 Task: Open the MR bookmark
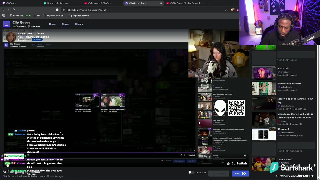click(x=37, y=16)
